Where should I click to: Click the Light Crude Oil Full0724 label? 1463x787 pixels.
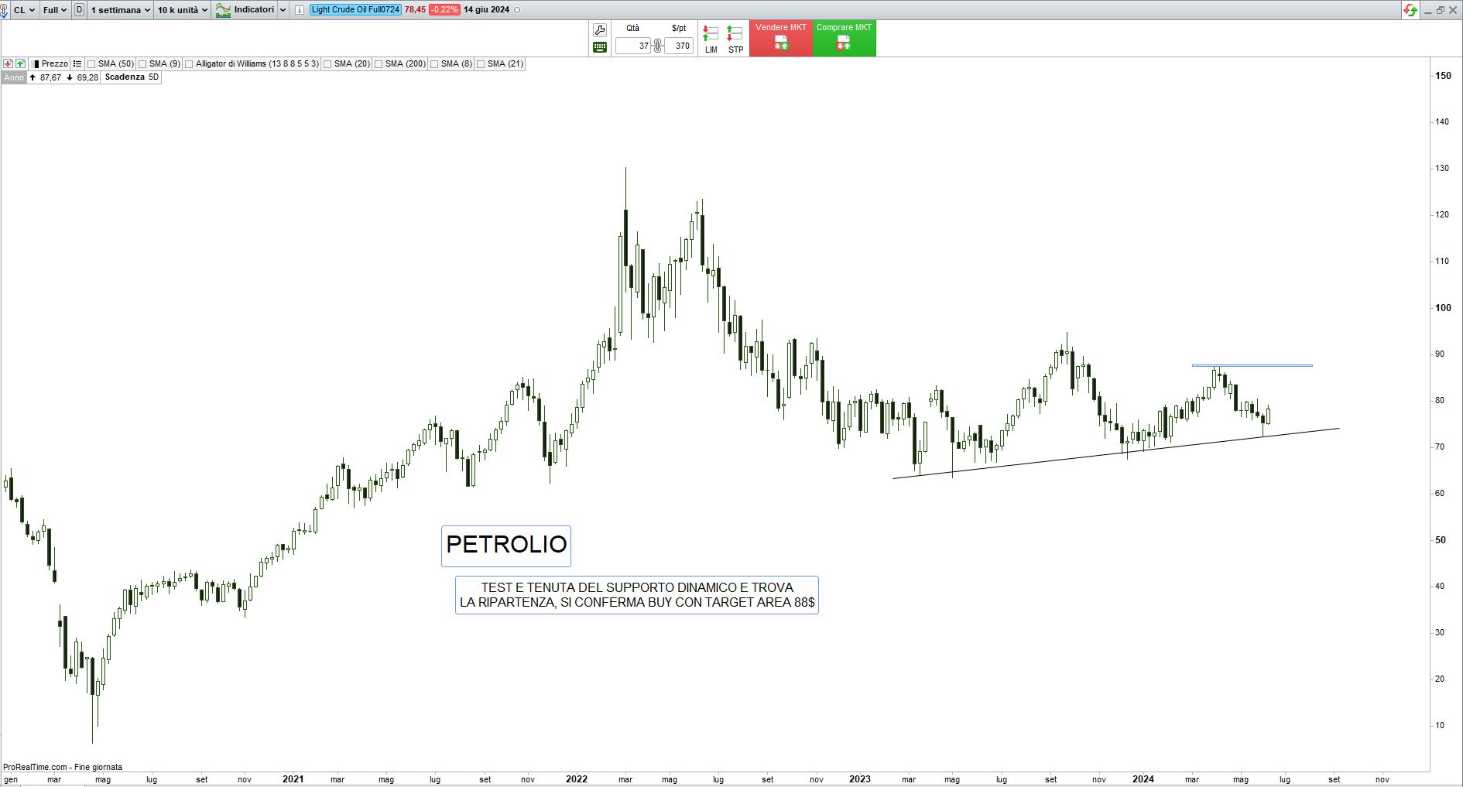(x=355, y=10)
